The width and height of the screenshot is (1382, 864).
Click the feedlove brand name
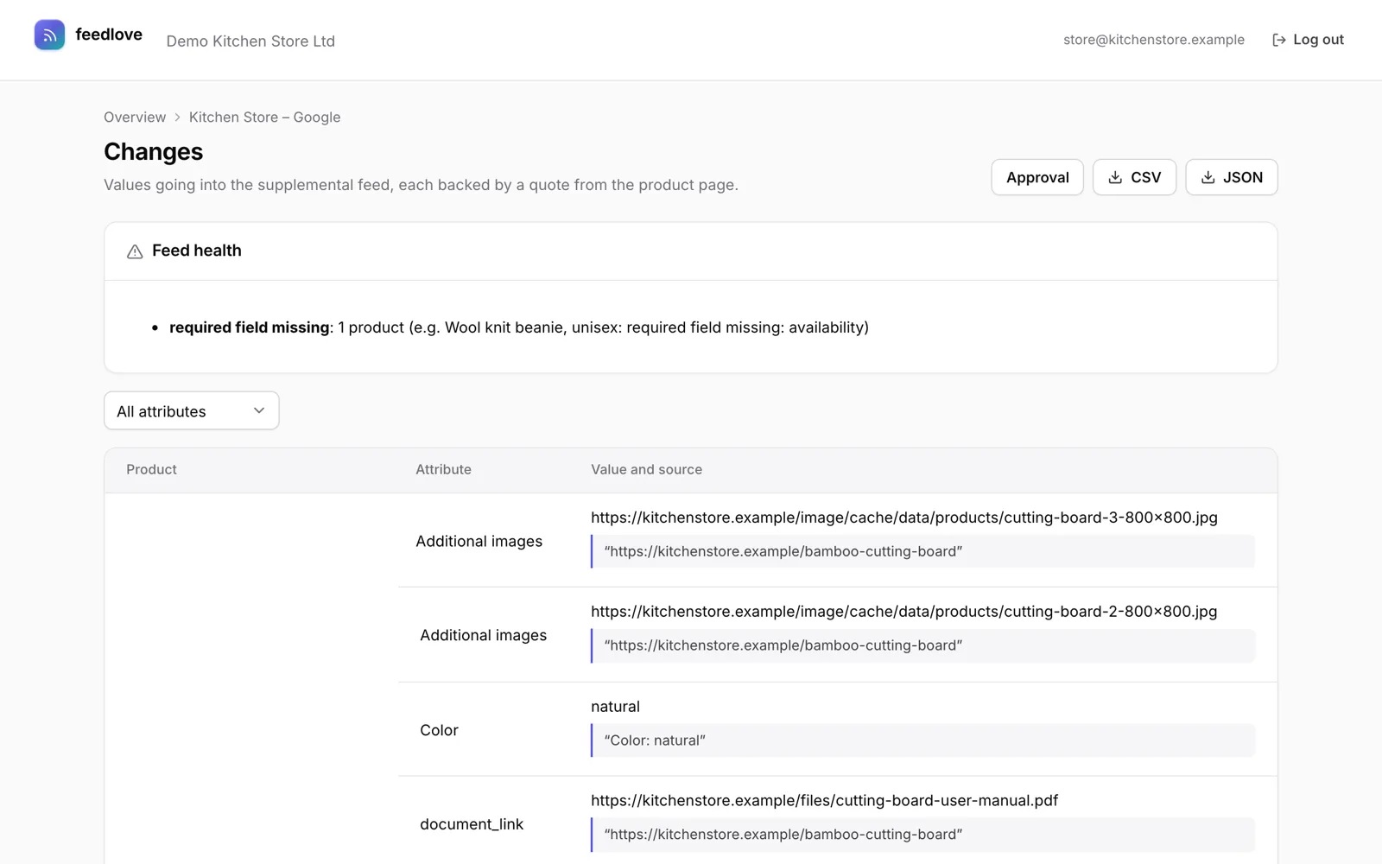coord(109,35)
